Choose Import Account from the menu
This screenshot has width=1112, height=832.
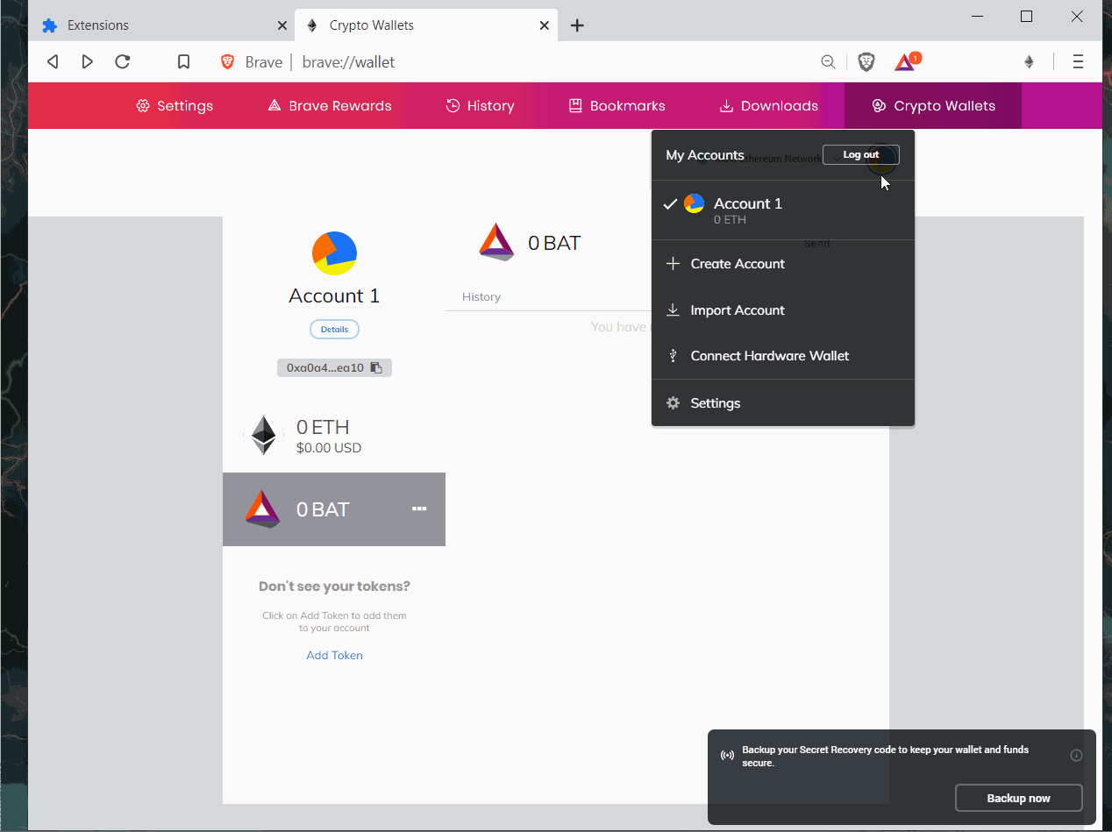click(783, 310)
